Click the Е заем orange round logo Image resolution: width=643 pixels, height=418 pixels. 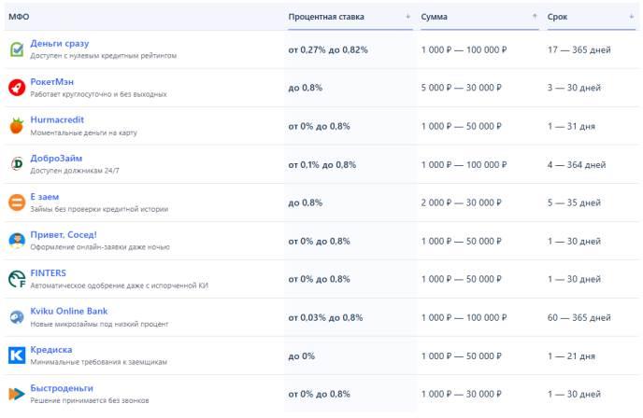(x=16, y=202)
